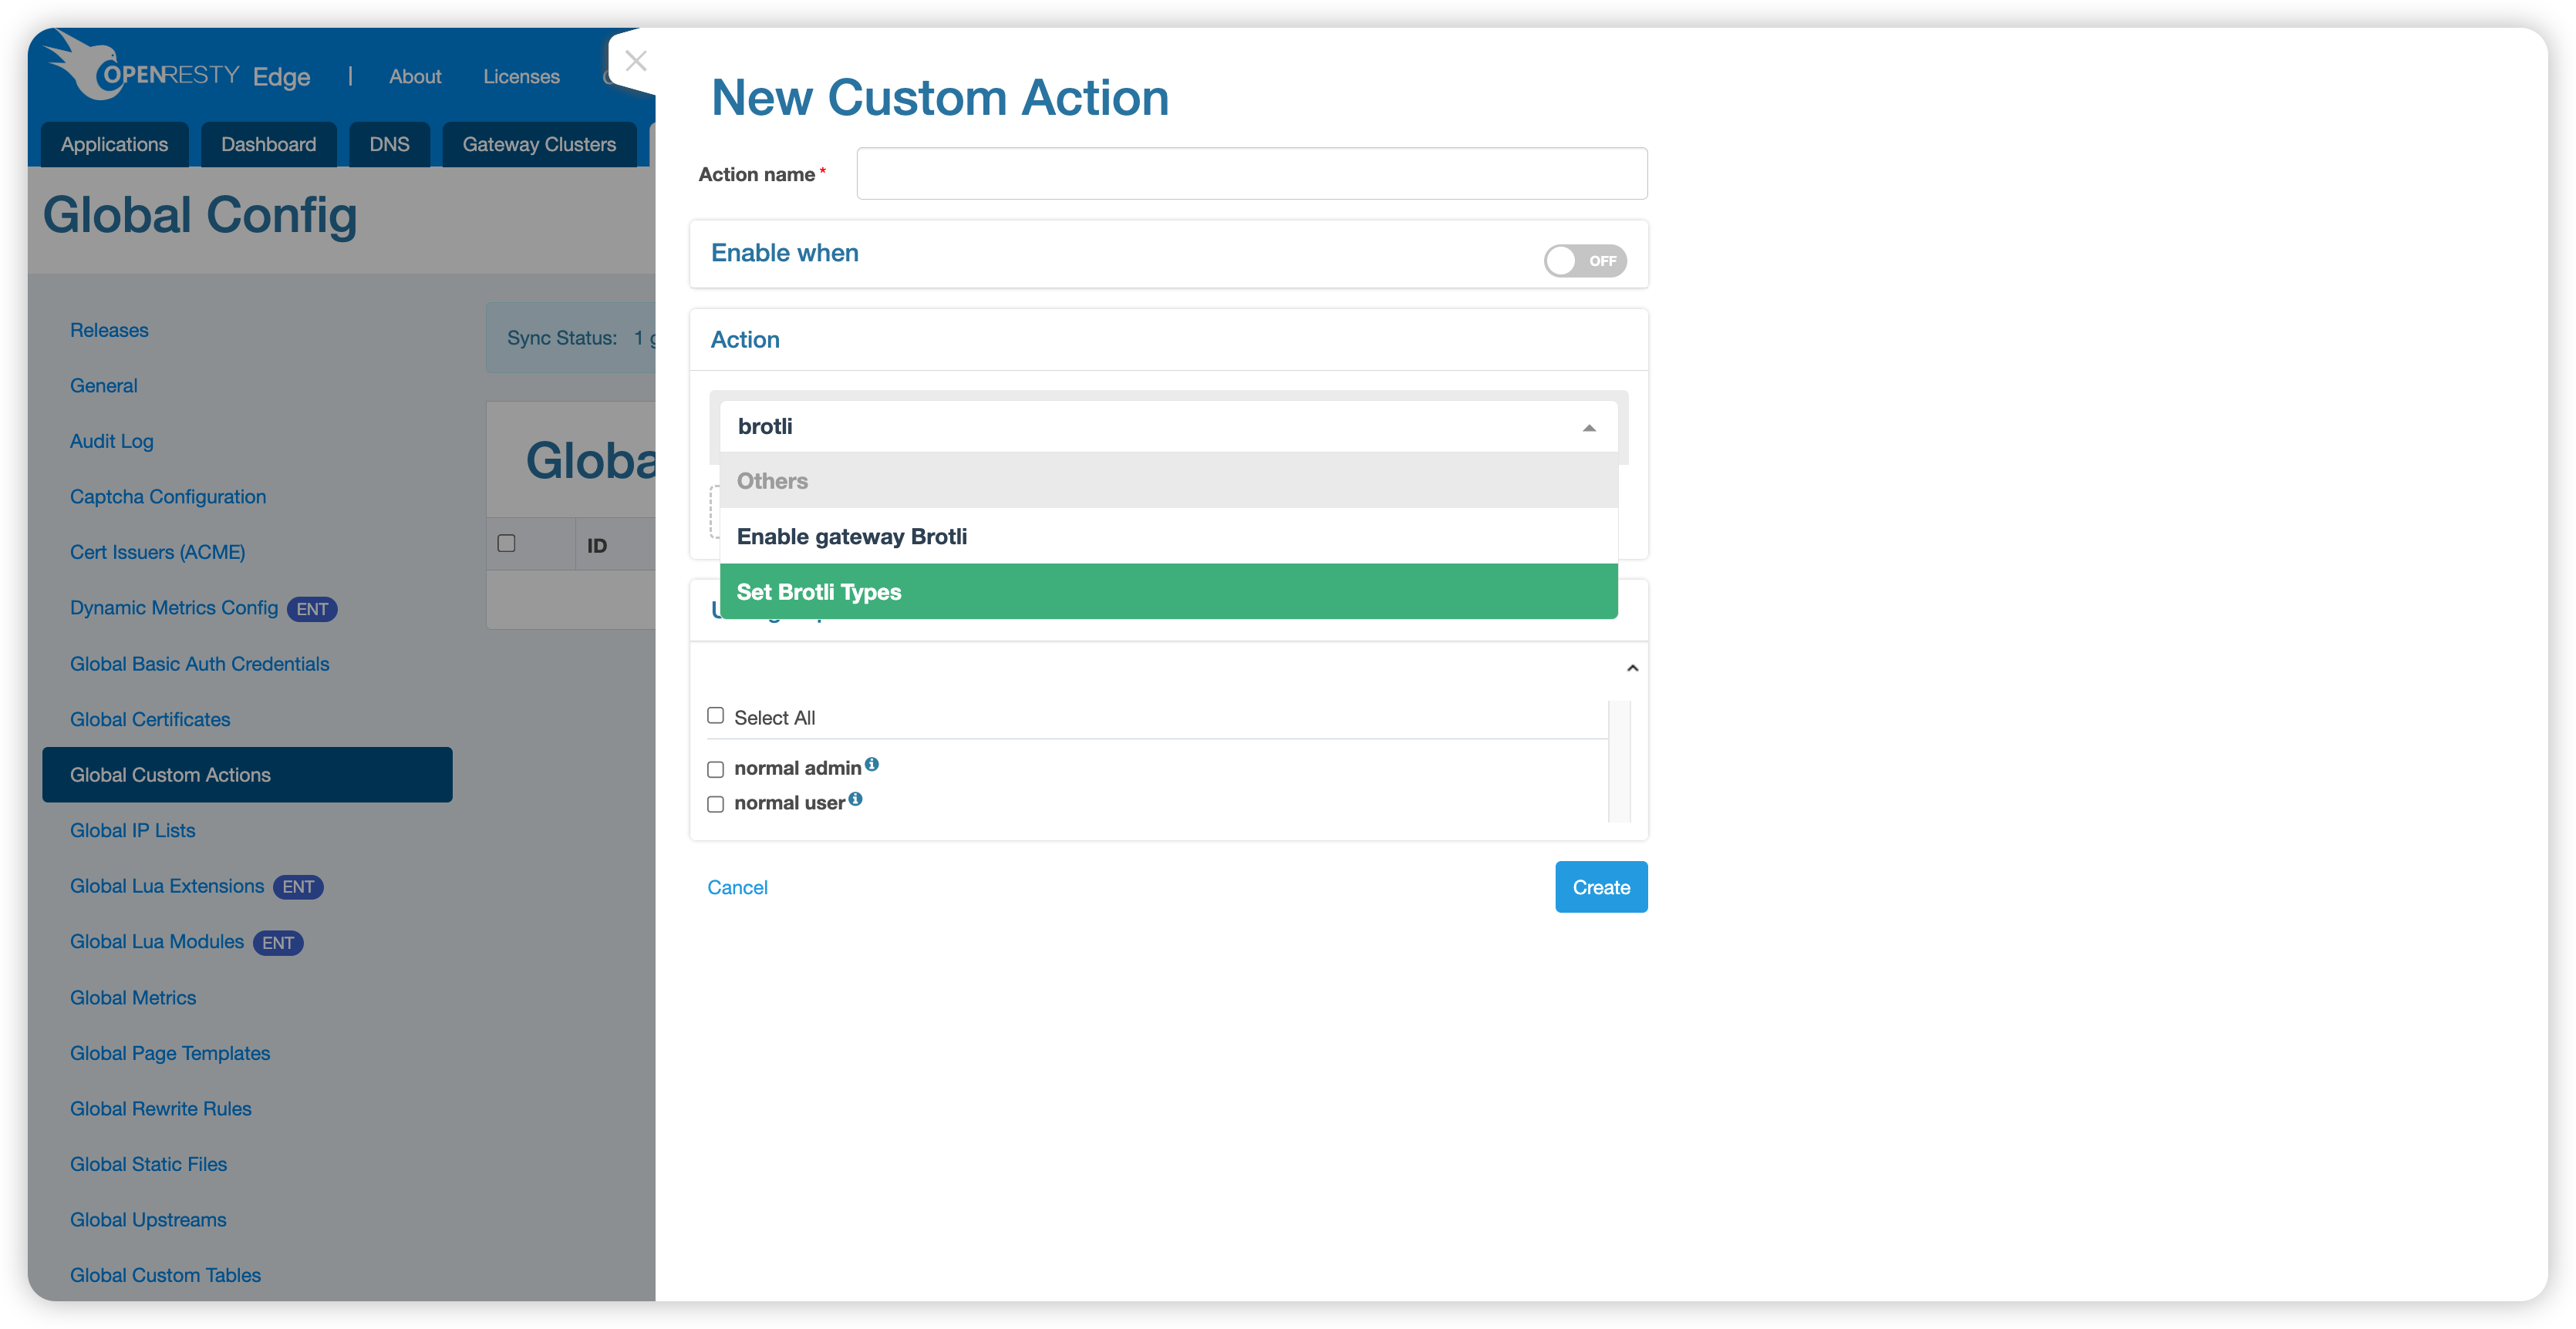Open the Applications tab
The width and height of the screenshot is (2576, 1329).
click(114, 144)
